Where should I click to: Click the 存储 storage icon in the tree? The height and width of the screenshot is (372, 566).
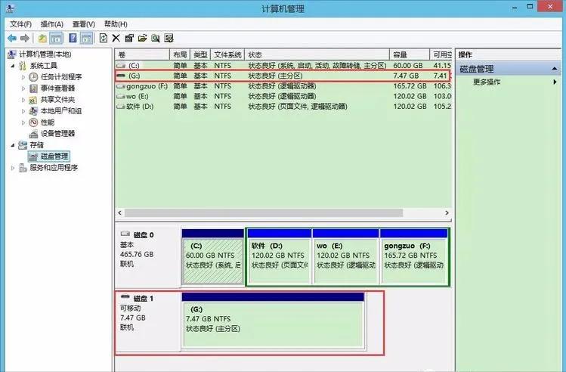tap(23, 145)
